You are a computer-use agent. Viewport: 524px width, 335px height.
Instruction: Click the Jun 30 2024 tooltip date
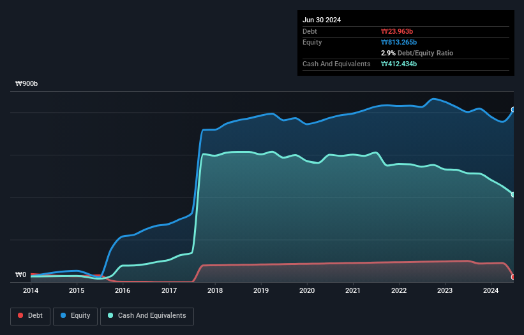[322, 20]
